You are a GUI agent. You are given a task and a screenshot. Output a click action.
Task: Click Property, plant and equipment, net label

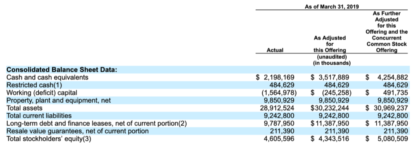[x=59, y=101]
